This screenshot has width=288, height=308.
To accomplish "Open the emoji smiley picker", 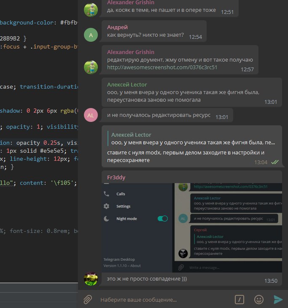I will point(259,300).
